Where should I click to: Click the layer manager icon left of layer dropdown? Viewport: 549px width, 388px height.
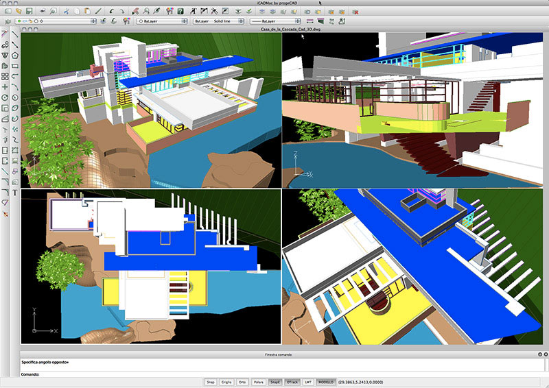(7, 21)
